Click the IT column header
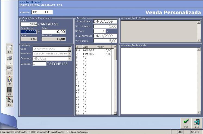Image resolution: width=203 pixels, height=134 pixels. 79,47
